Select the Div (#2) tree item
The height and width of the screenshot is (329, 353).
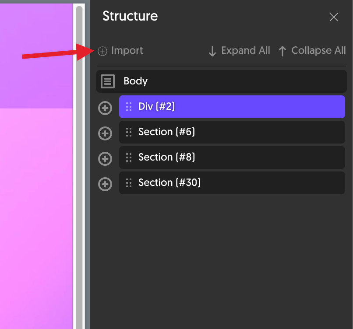(232, 107)
